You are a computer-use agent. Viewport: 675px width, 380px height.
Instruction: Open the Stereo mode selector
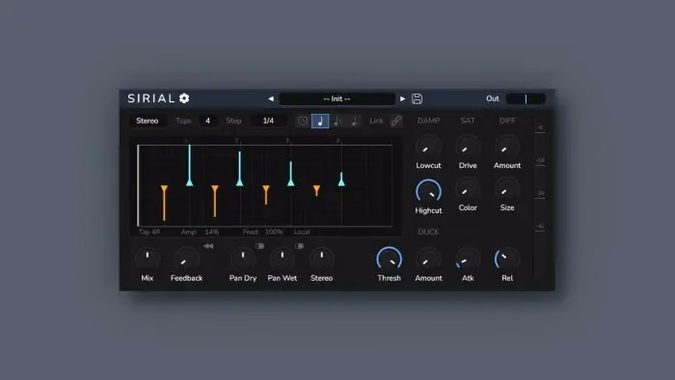148,121
